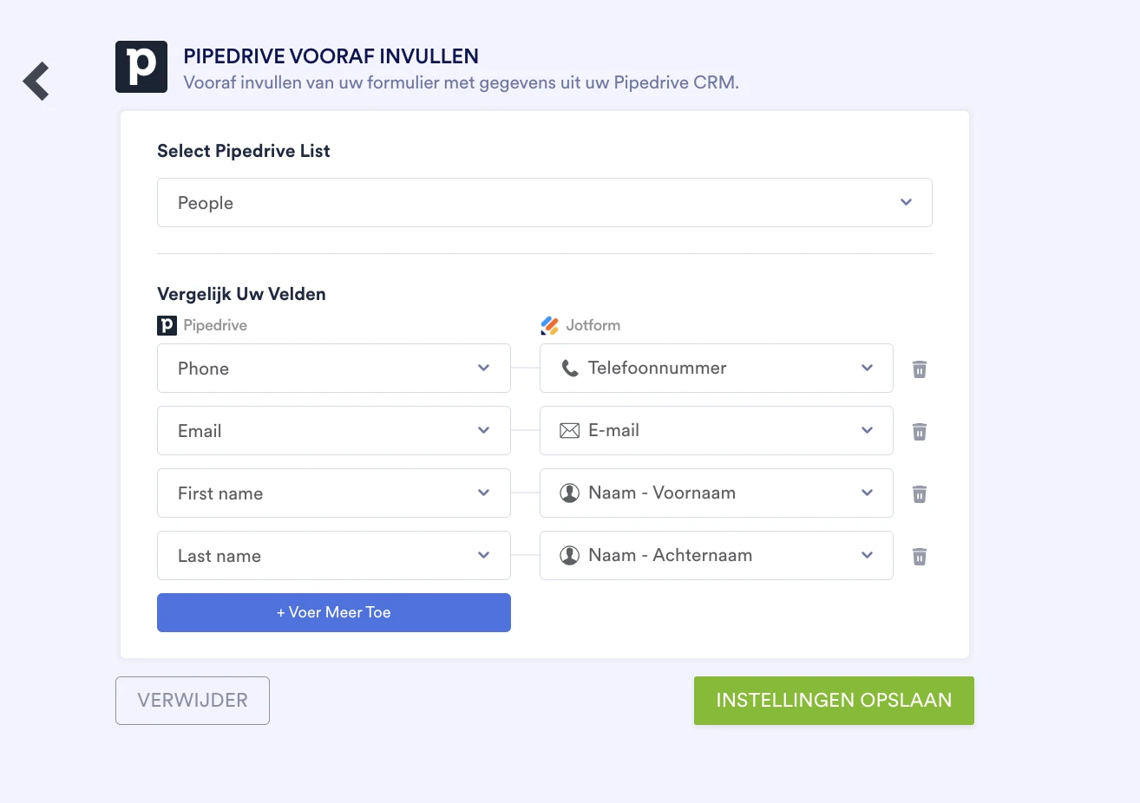Delete the Email field mapping row
1140x803 pixels.
919,431
